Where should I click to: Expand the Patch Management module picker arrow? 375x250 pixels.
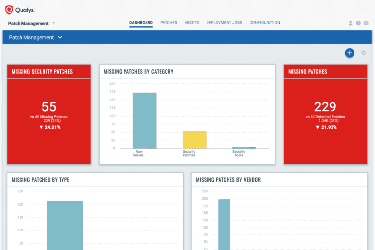54,23
